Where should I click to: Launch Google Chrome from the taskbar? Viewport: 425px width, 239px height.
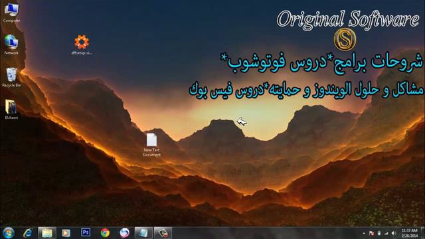(105, 233)
